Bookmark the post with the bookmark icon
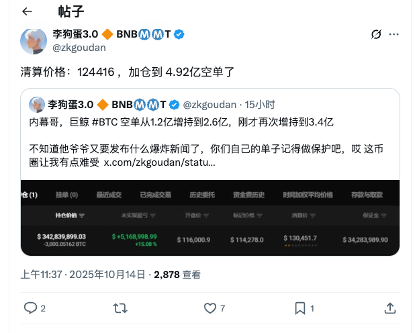The width and height of the screenshot is (415, 333). click(300, 308)
